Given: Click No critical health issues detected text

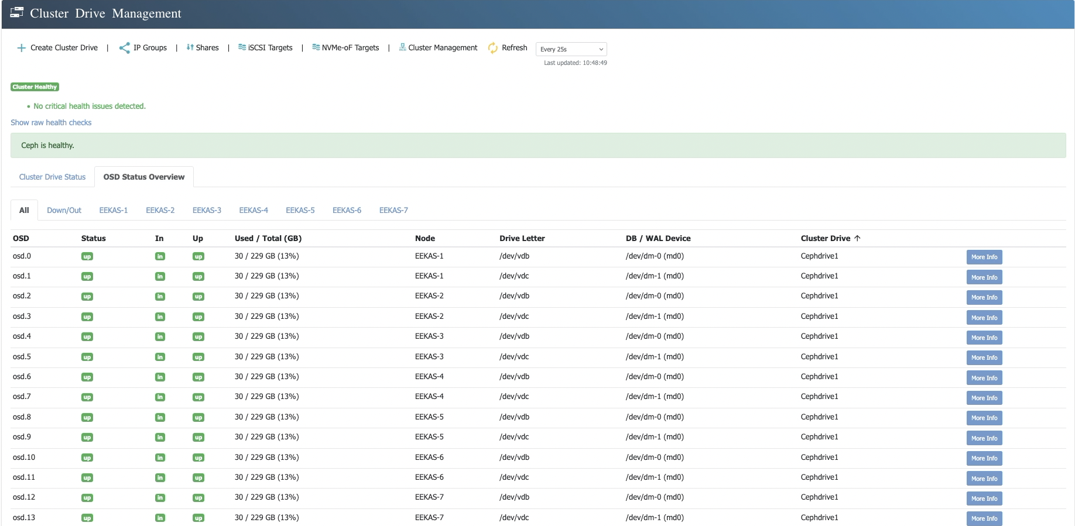Looking at the screenshot, I should click(90, 106).
